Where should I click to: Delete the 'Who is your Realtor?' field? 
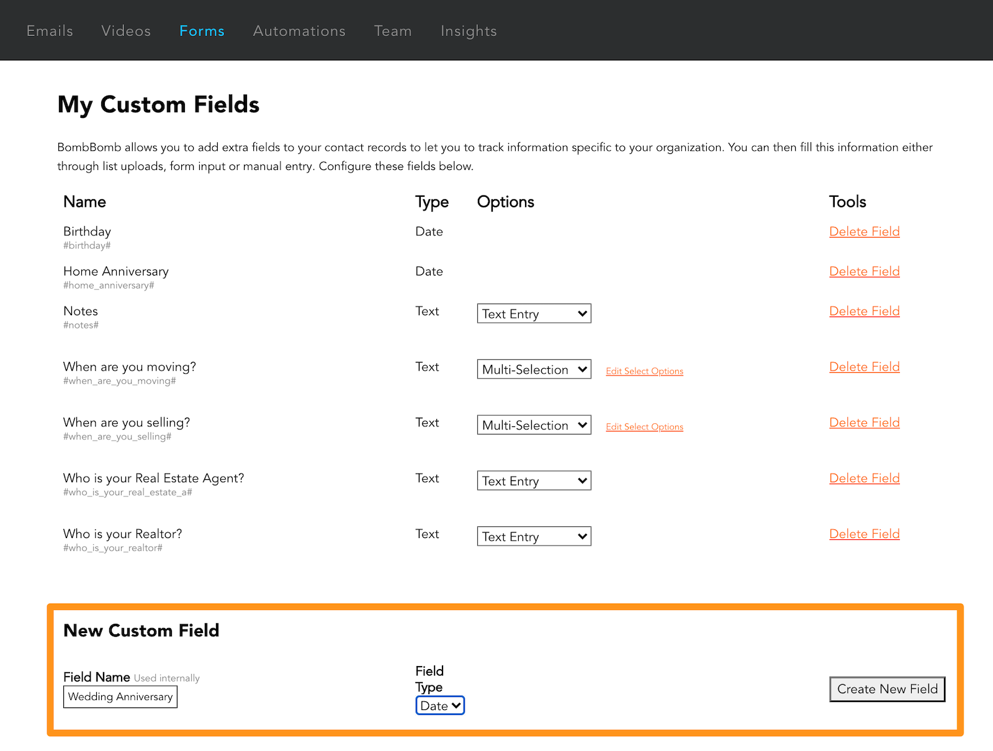pos(864,534)
